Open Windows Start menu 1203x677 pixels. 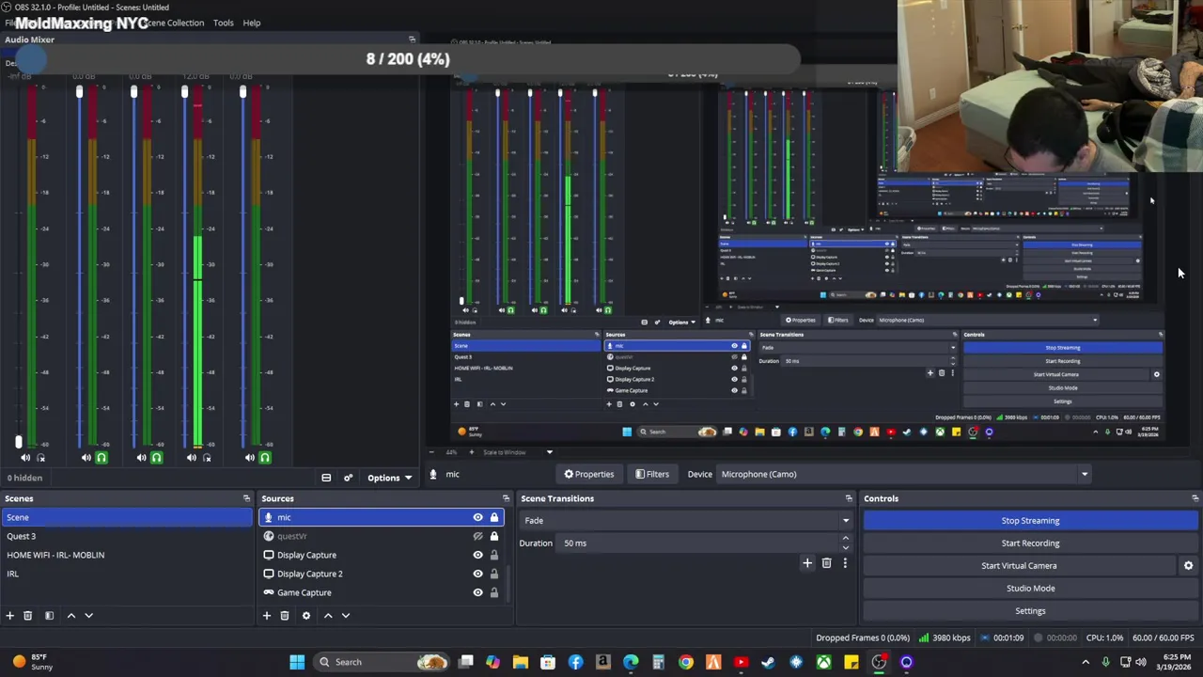[x=297, y=662]
